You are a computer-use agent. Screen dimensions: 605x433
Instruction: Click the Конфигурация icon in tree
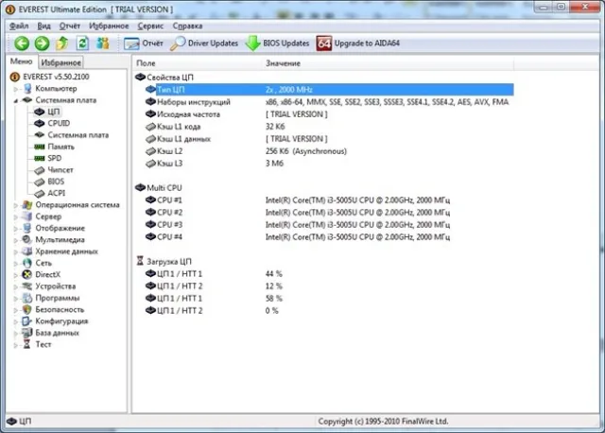coord(27,321)
